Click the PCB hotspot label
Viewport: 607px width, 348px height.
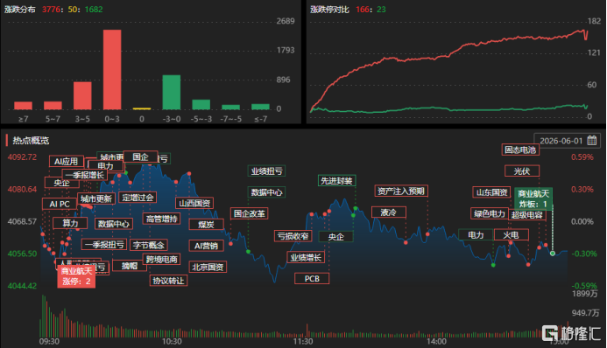(312, 278)
